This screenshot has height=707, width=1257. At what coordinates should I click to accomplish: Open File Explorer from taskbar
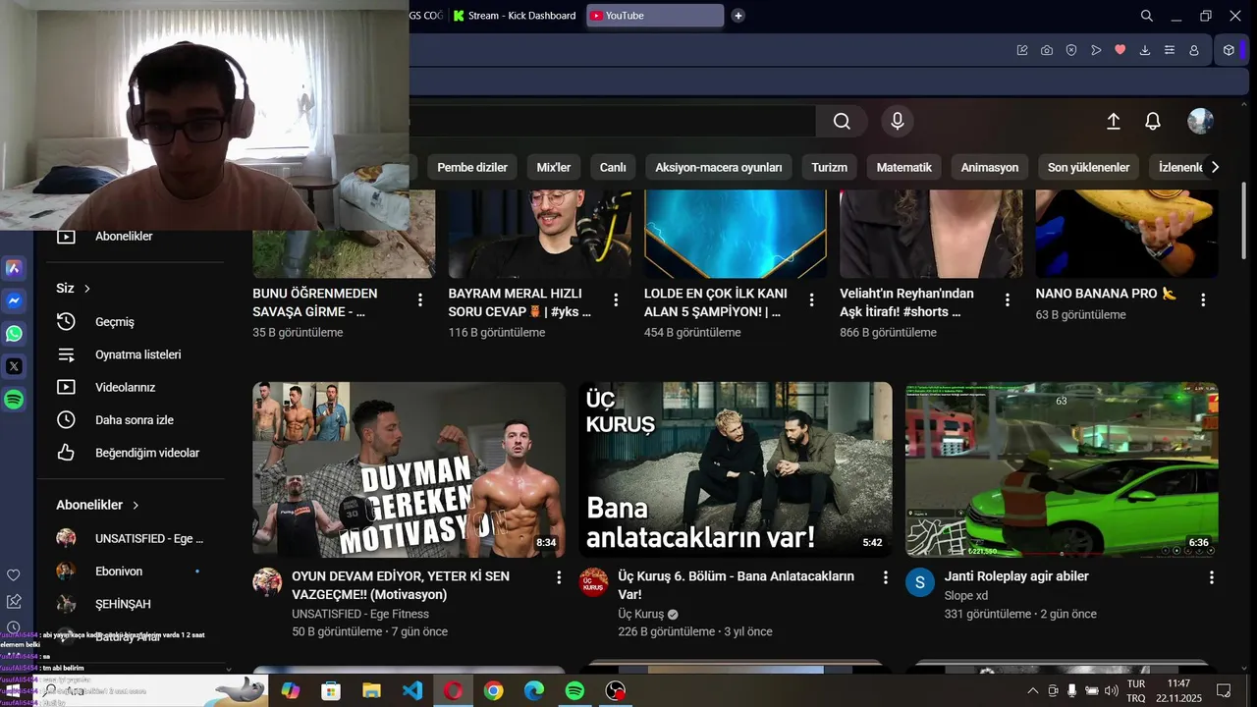(x=372, y=691)
